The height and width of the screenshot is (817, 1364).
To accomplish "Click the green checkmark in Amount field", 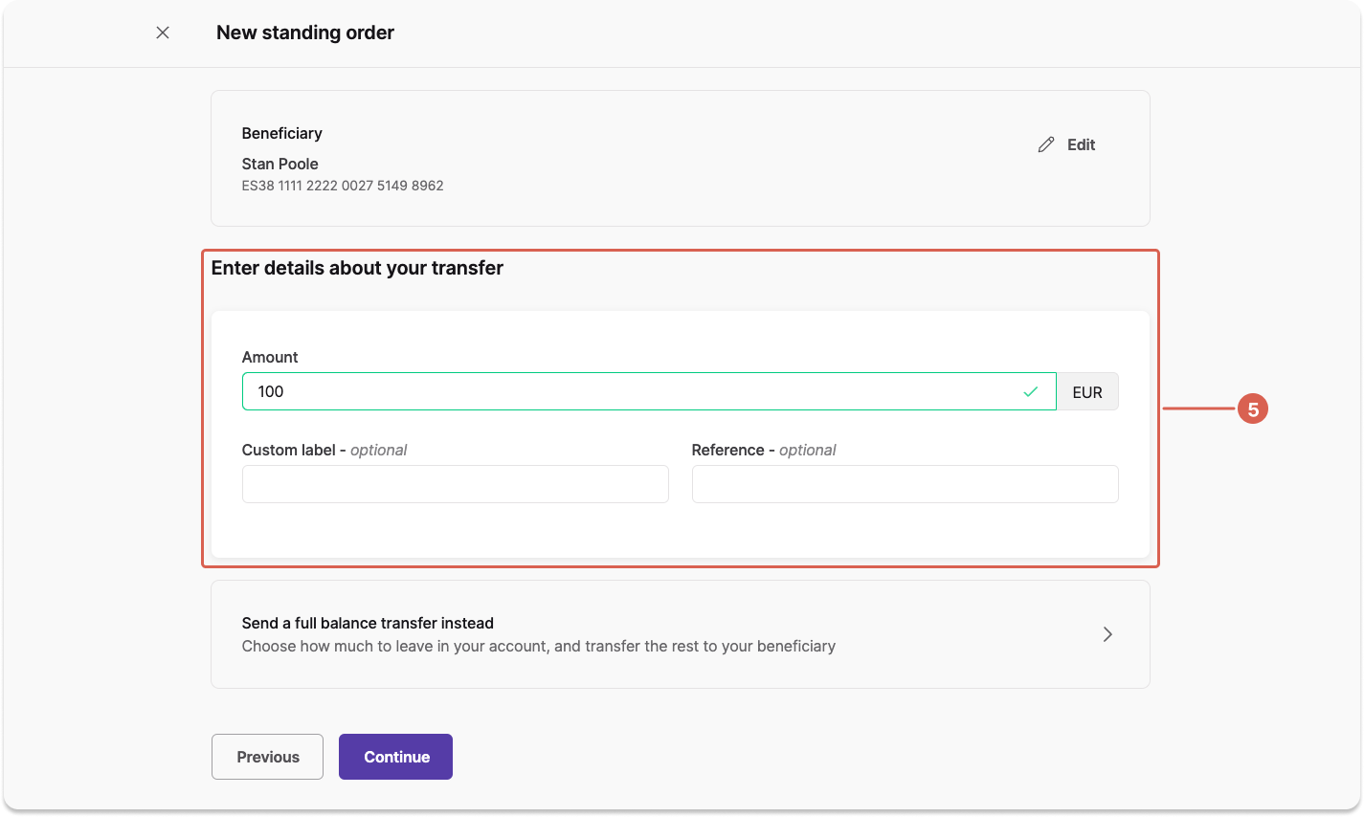I will click(1030, 391).
